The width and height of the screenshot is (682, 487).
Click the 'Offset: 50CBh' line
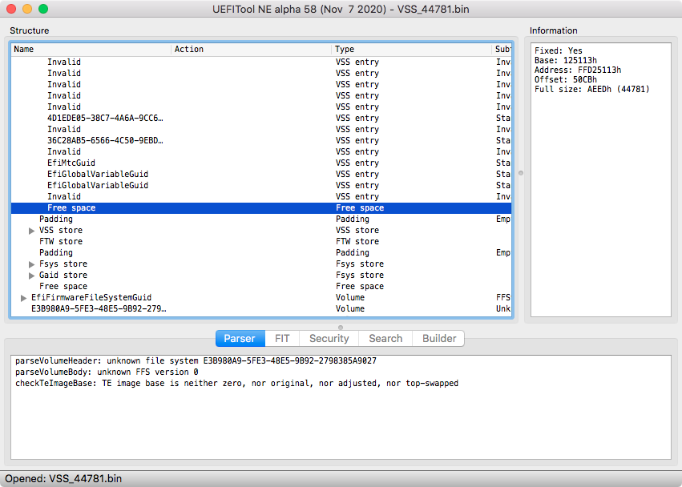coord(566,79)
